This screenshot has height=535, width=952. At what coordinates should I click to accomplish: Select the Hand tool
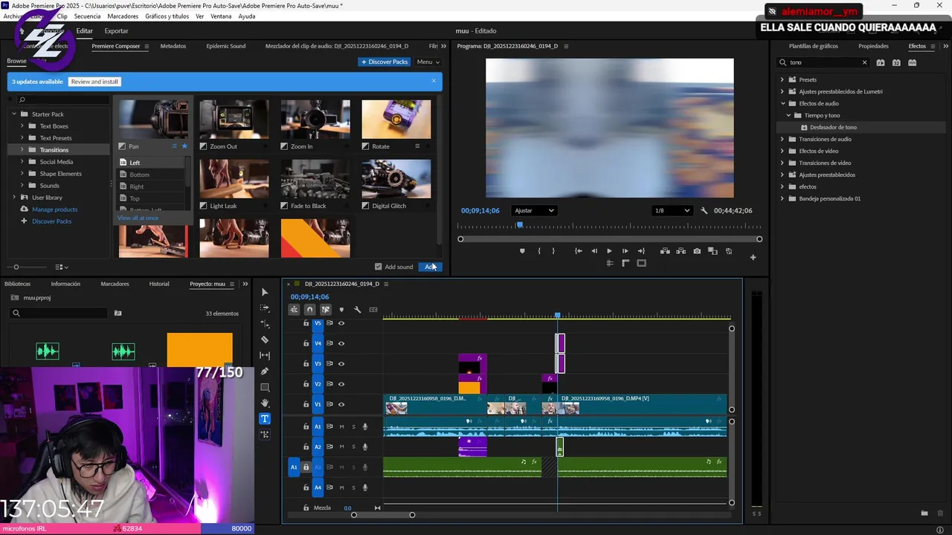(x=264, y=403)
